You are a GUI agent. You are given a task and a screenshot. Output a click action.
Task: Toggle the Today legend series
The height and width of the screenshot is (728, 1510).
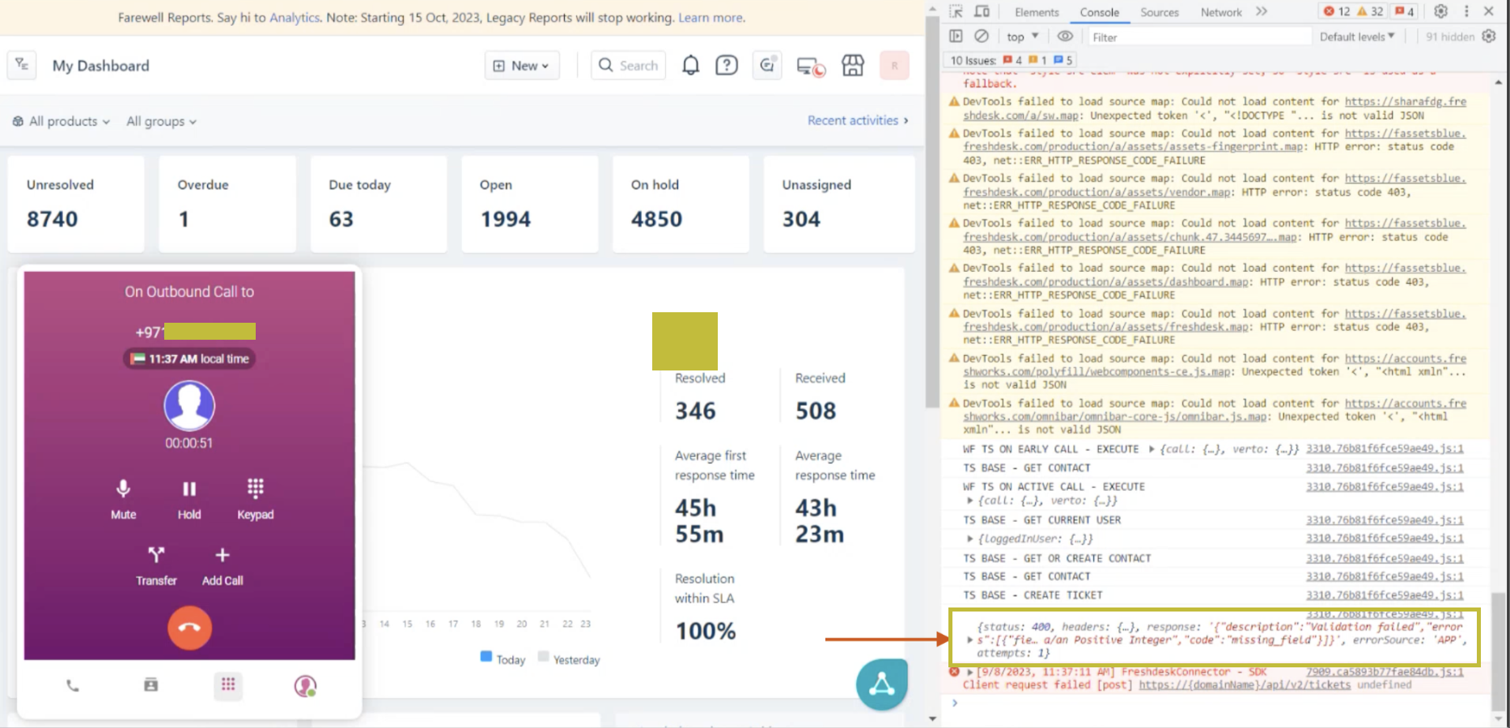(503, 659)
